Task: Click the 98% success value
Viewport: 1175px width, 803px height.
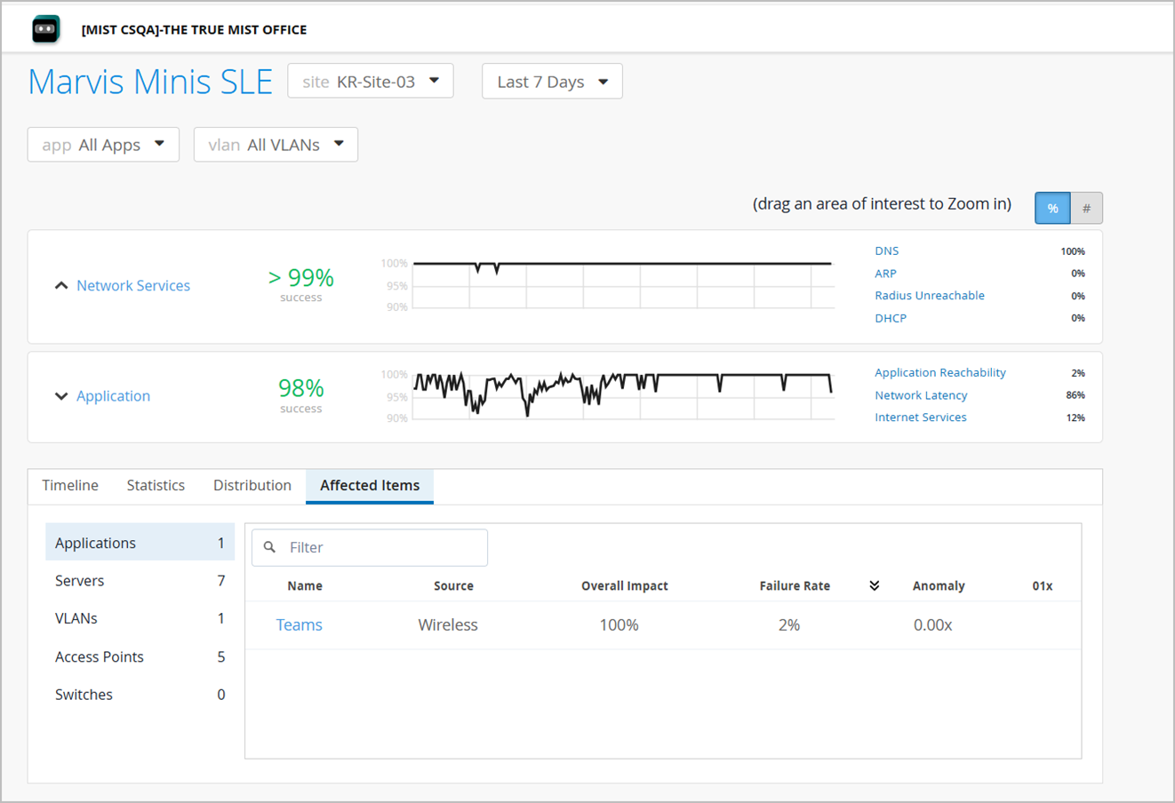Action: pyautogui.click(x=301, y=388)
